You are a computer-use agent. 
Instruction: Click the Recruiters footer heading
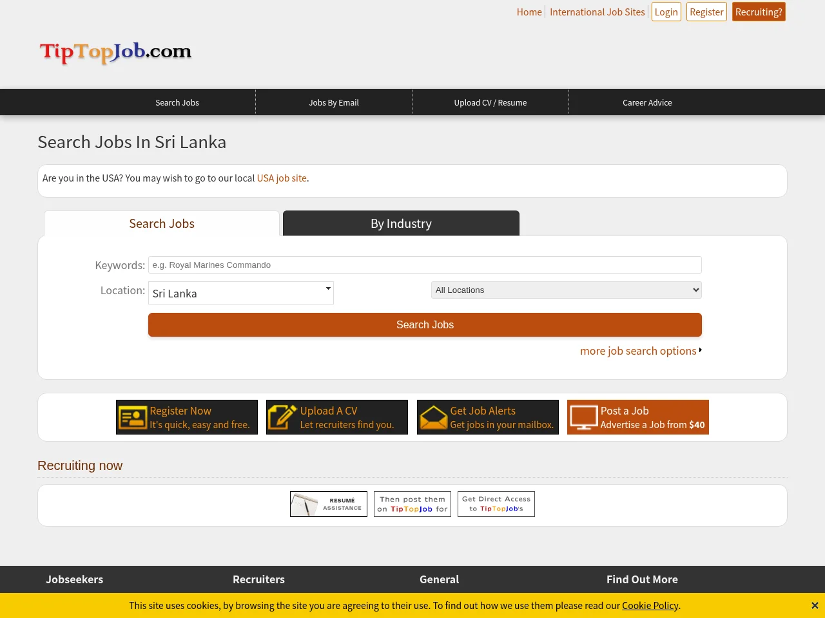pos(258,579)
